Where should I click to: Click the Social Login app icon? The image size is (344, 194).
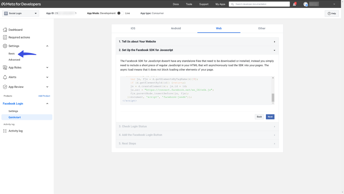point(6,13)
